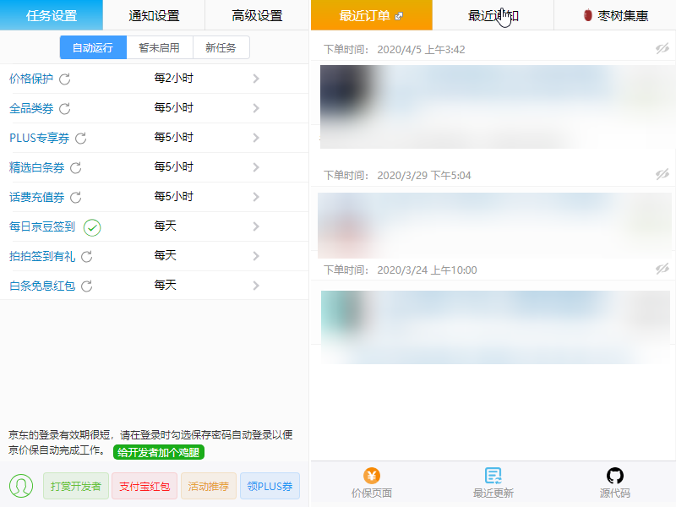Open the user account avatar icon
This screenshot has height=507, width=676.
21,485
